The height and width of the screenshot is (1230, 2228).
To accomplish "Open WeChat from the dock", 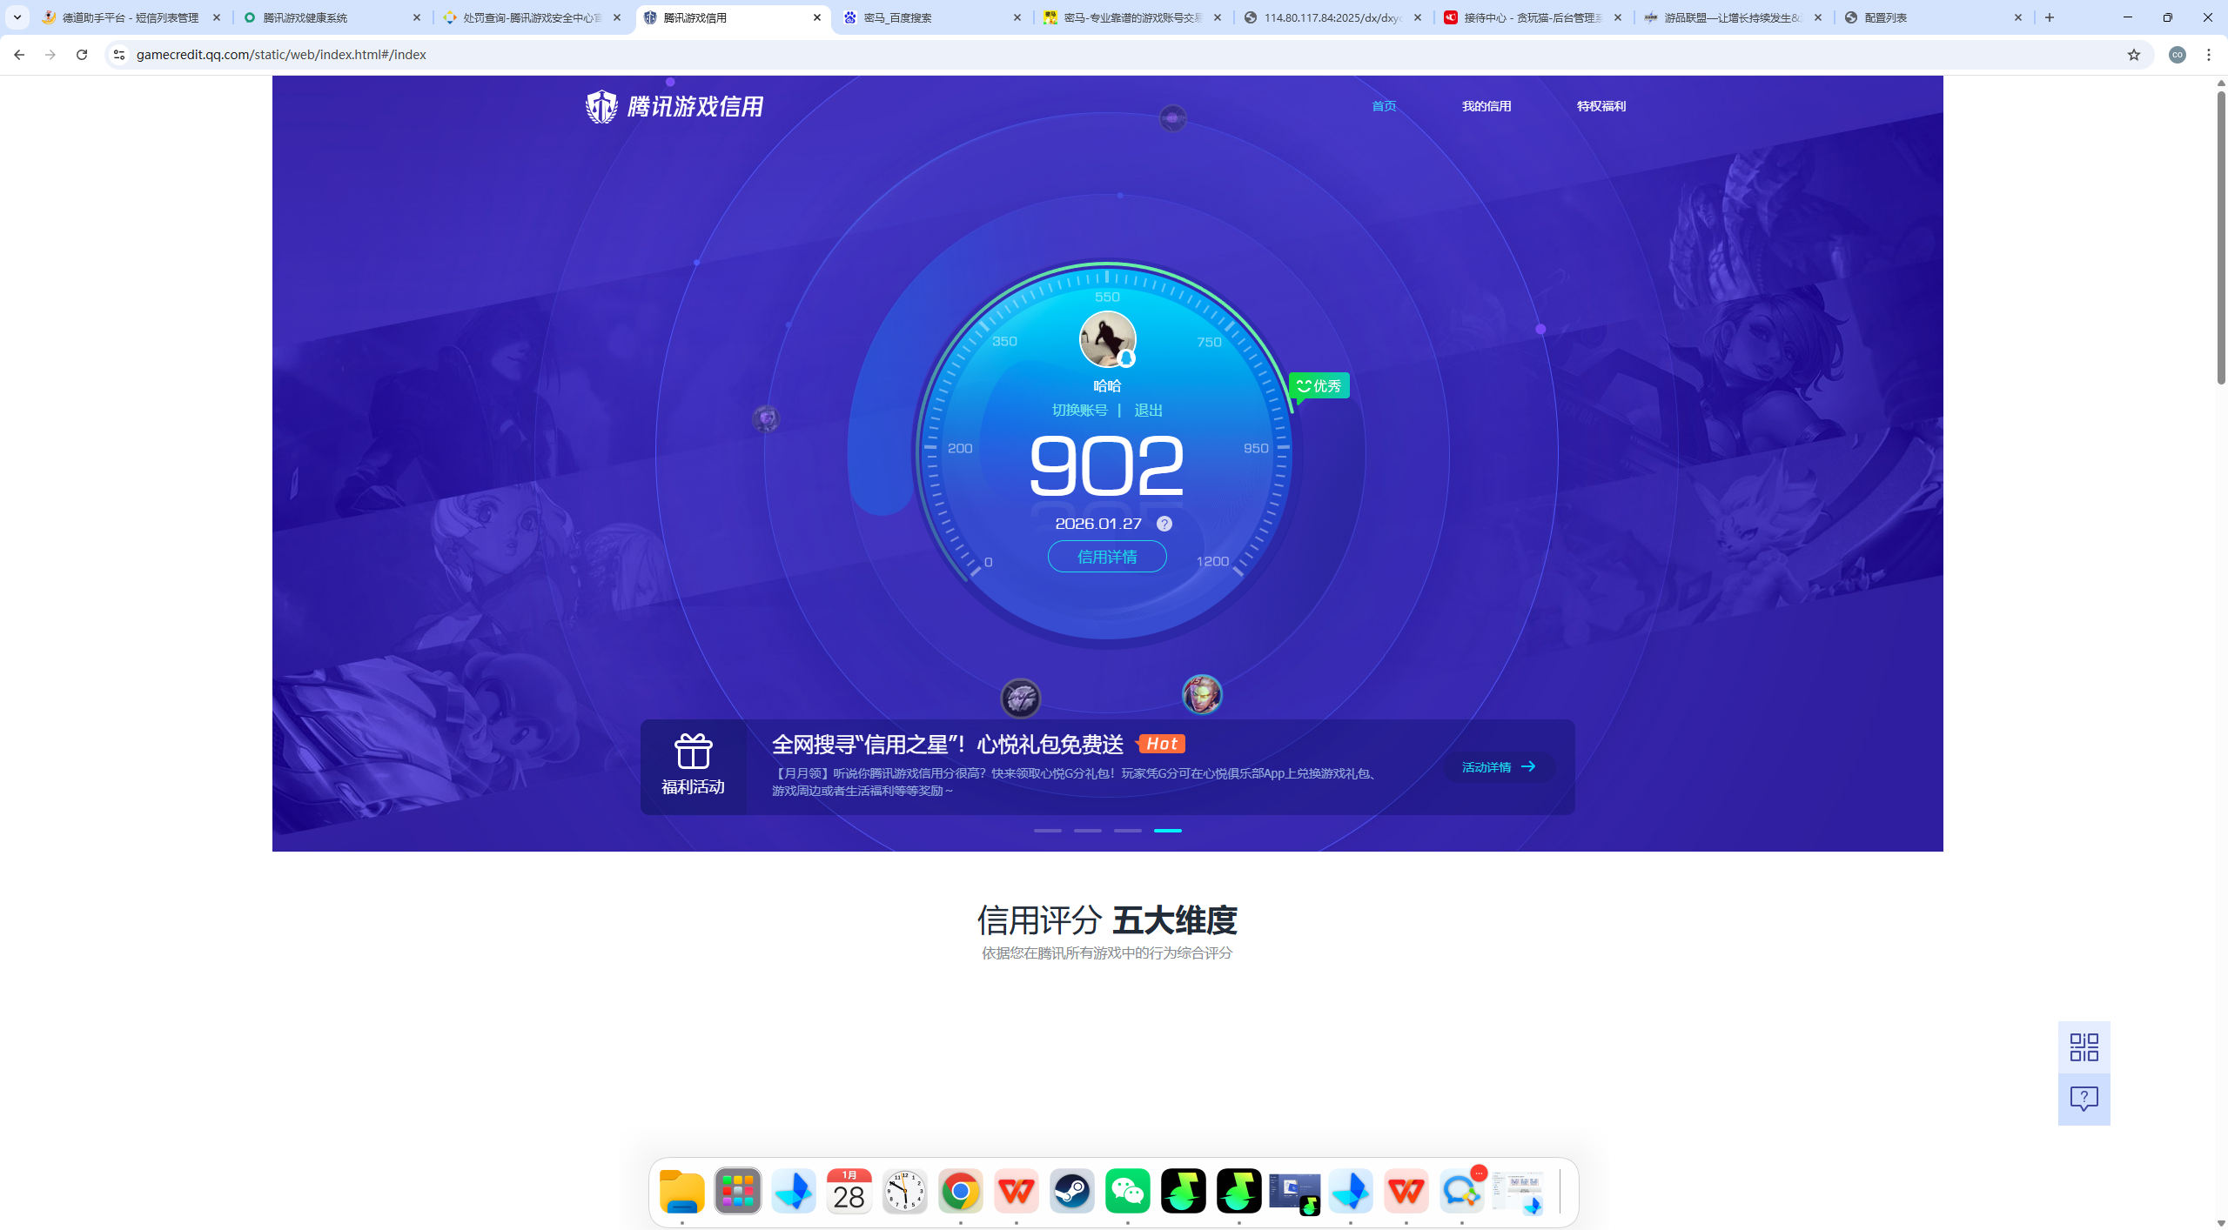I will coord(1127,1190).
